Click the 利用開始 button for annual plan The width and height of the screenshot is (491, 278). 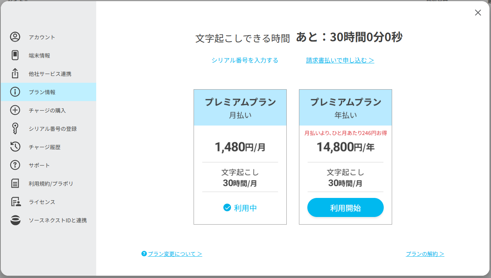(x=346, y=208)
